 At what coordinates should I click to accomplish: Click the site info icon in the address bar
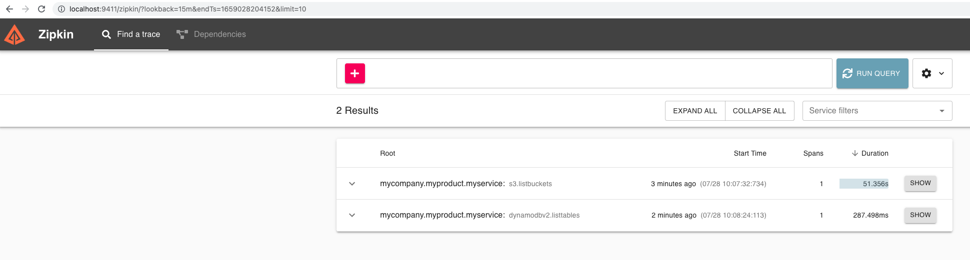(x=61, y=9)
